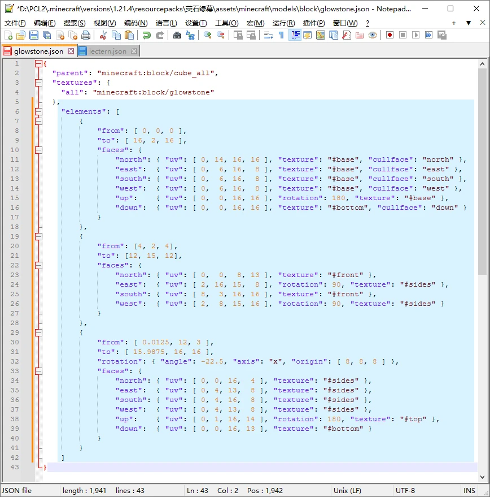Collapse the root fold at line 1
Viewport: 490px width, 497px height.
click(38, 64)
